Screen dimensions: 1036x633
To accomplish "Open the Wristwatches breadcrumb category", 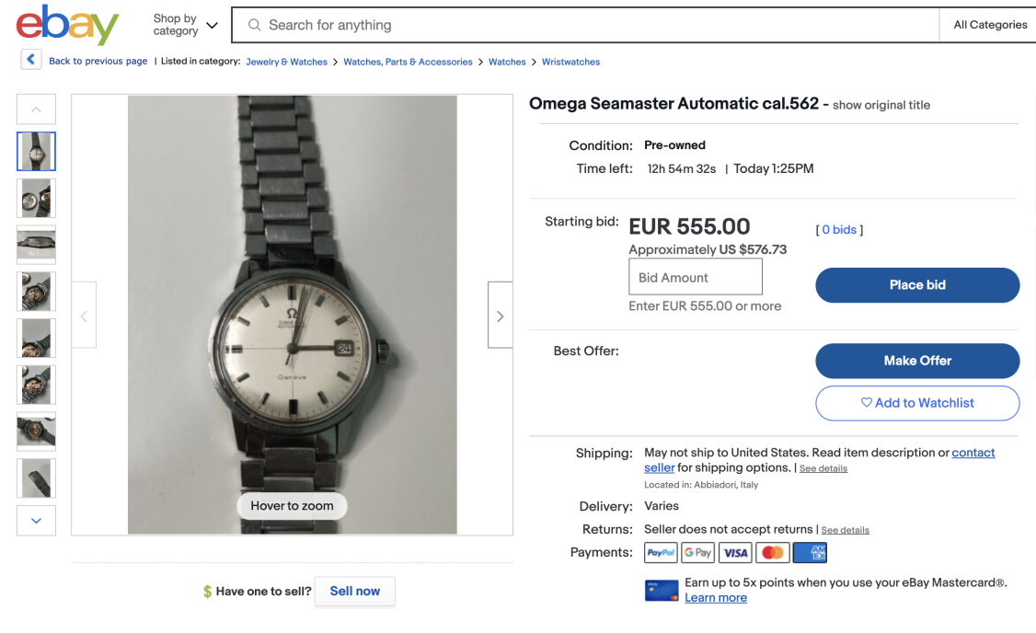I will tap(570, 62).
